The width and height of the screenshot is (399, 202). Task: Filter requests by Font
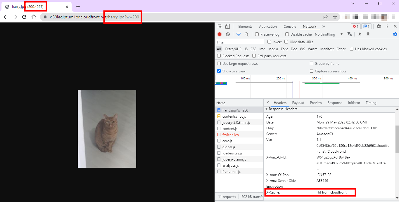[284, 49]
